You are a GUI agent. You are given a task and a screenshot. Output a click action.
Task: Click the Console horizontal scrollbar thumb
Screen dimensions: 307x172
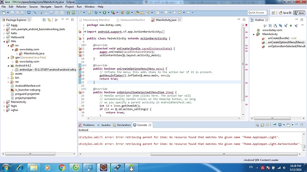point(224,154)
